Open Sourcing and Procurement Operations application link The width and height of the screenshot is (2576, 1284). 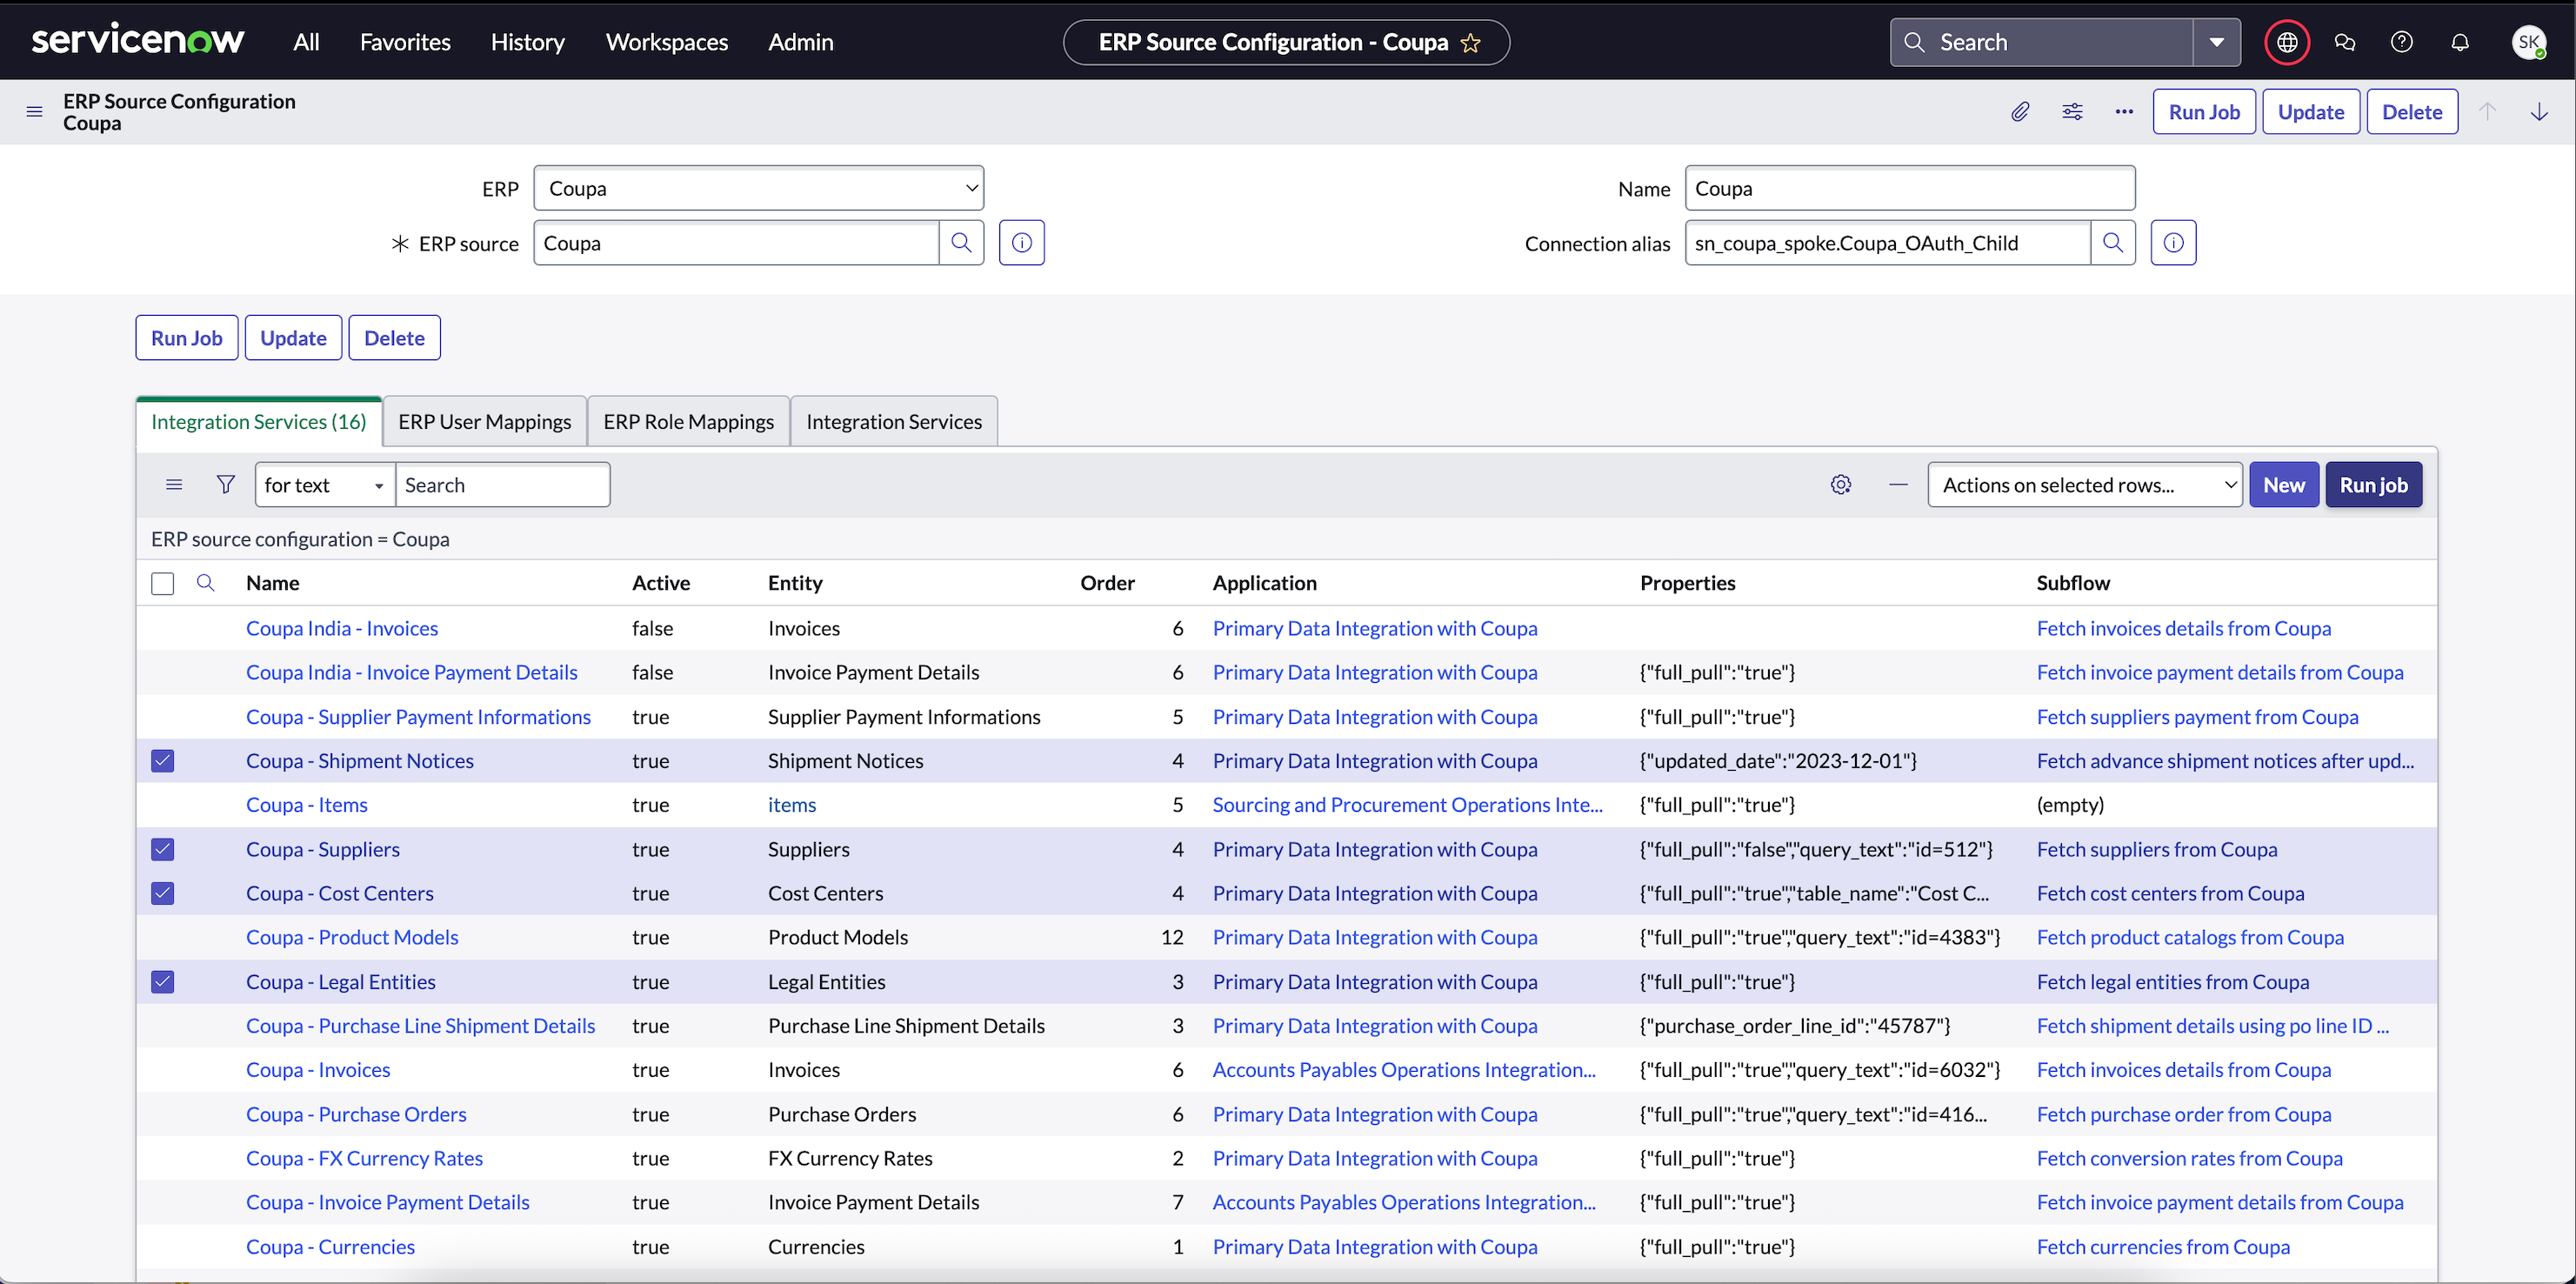tap(1407, 805)
